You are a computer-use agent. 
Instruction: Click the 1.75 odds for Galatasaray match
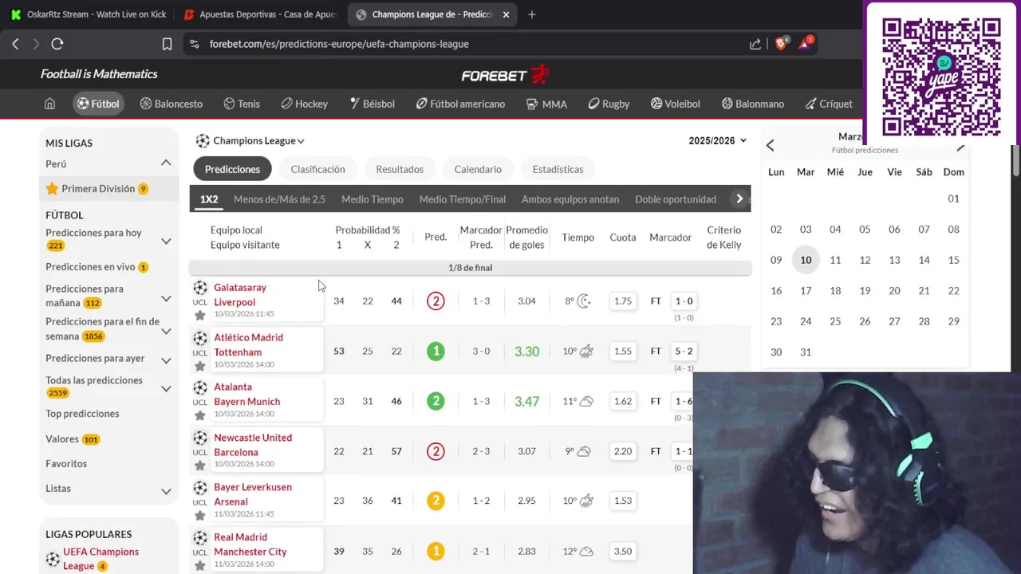point(623,301)
